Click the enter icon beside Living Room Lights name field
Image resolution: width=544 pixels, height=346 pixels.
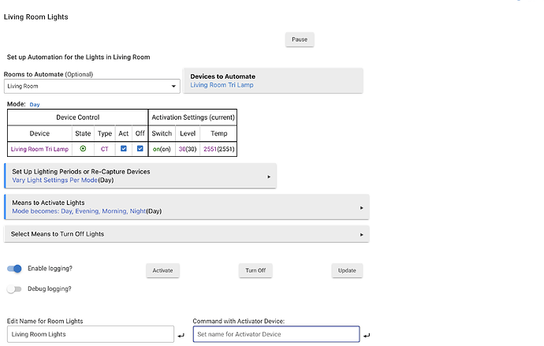point(181,336)
